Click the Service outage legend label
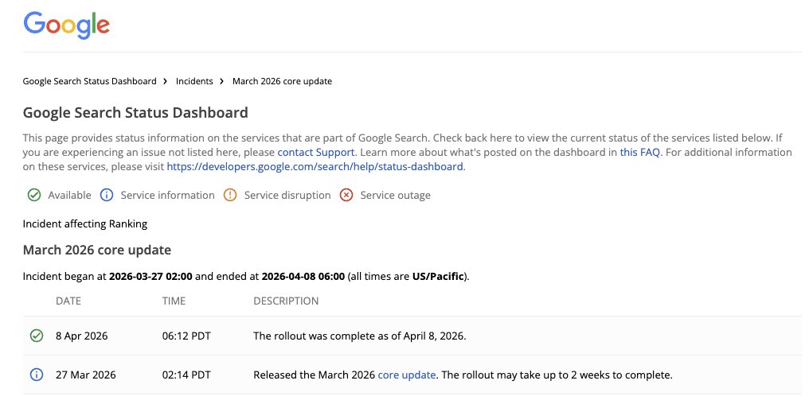 (x=395, y=196)
